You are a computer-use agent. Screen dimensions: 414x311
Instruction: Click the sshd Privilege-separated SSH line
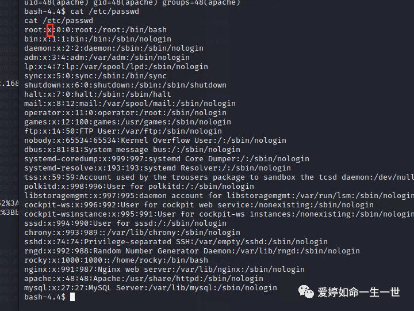pyautogui.click(x=176, y=242)
